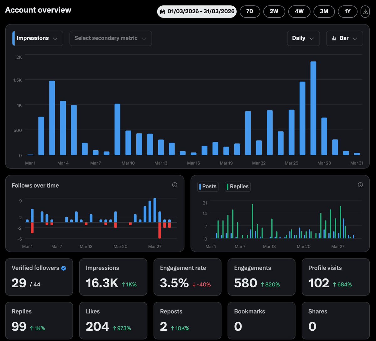Click the Mar 16 label on impressions axis
The image size is (376, 341).
pos(193,163)
